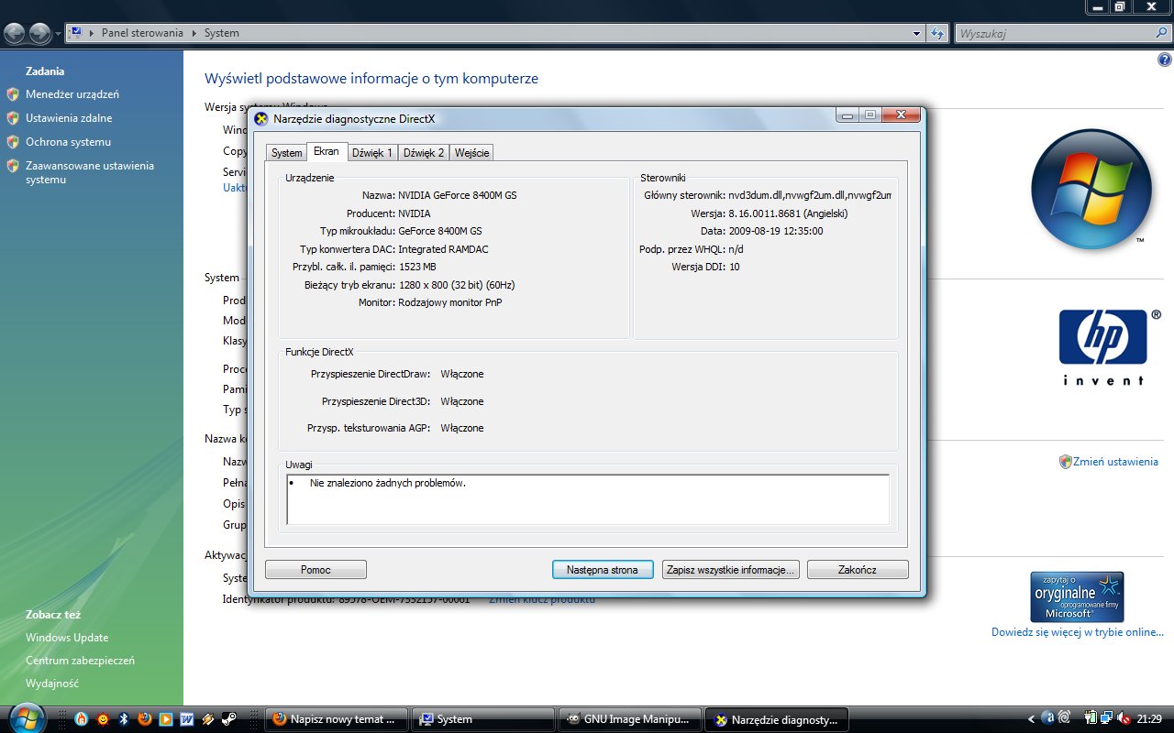Switch to the System tab in DirectX tool
Image resolution: width=1174 pixels, height=733 pixels.
pos(286,153)
